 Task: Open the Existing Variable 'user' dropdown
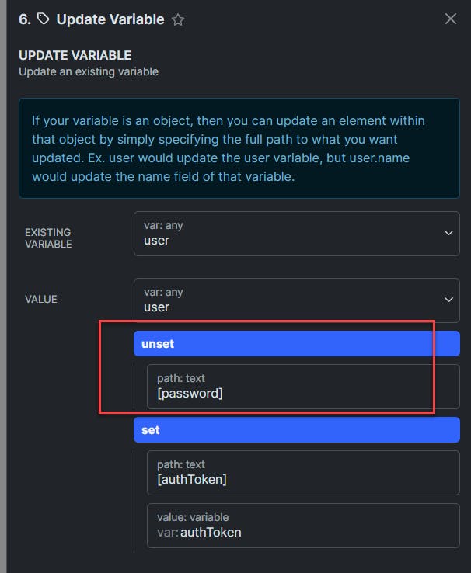tap(288, 234)
